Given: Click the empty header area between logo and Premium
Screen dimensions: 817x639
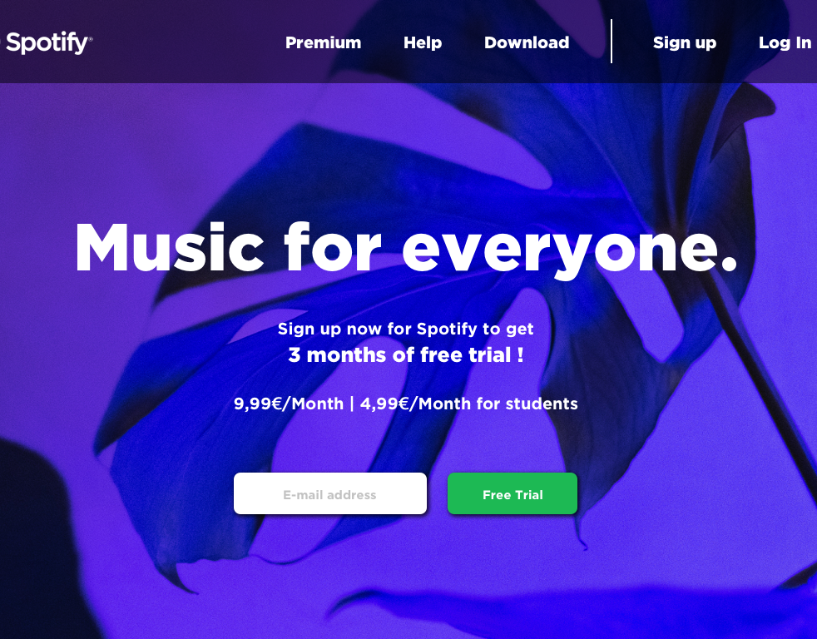Looking at the screenshot, I should [x=187, y=42].
